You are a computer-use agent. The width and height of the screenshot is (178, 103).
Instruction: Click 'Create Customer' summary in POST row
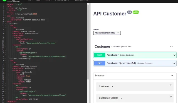(x=127, y=55)
